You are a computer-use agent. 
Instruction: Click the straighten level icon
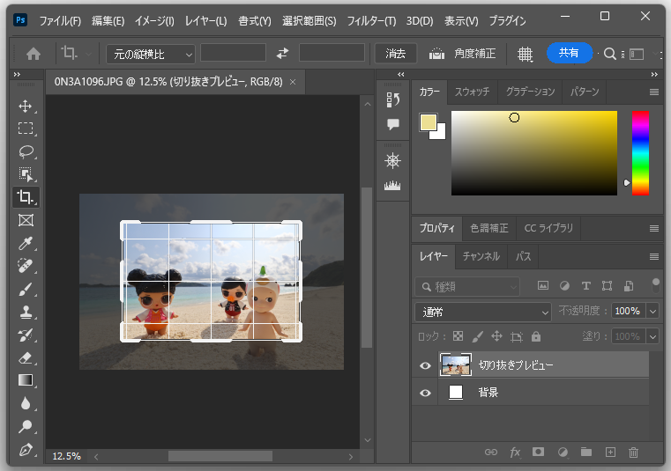[x=436, y=54]
